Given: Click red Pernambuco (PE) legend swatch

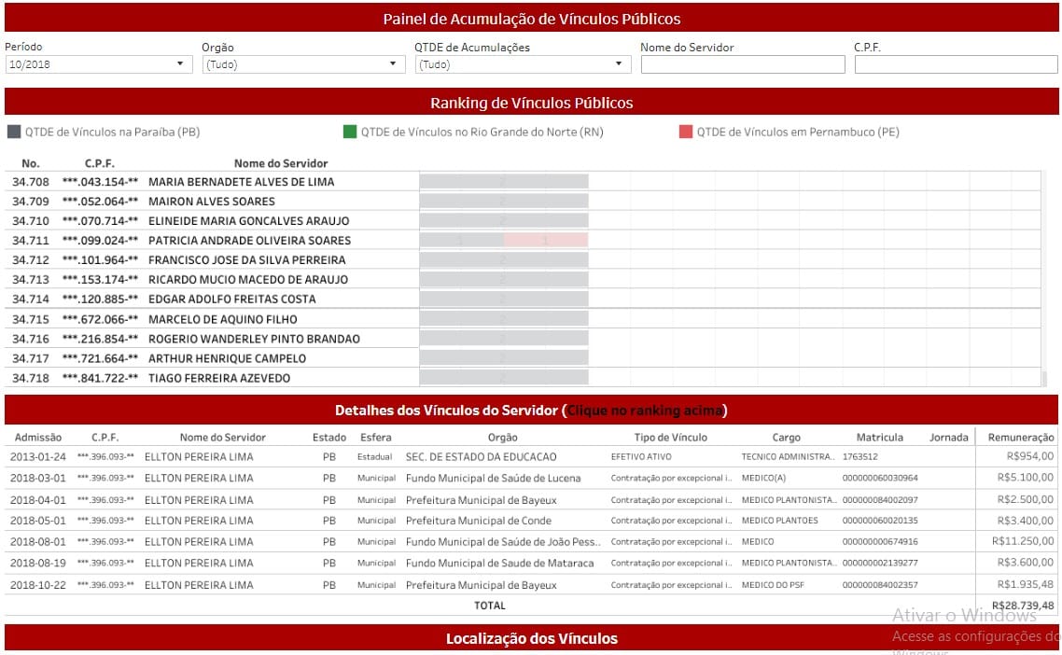Looking at the screenshot, I should click(x=686, y=132).
